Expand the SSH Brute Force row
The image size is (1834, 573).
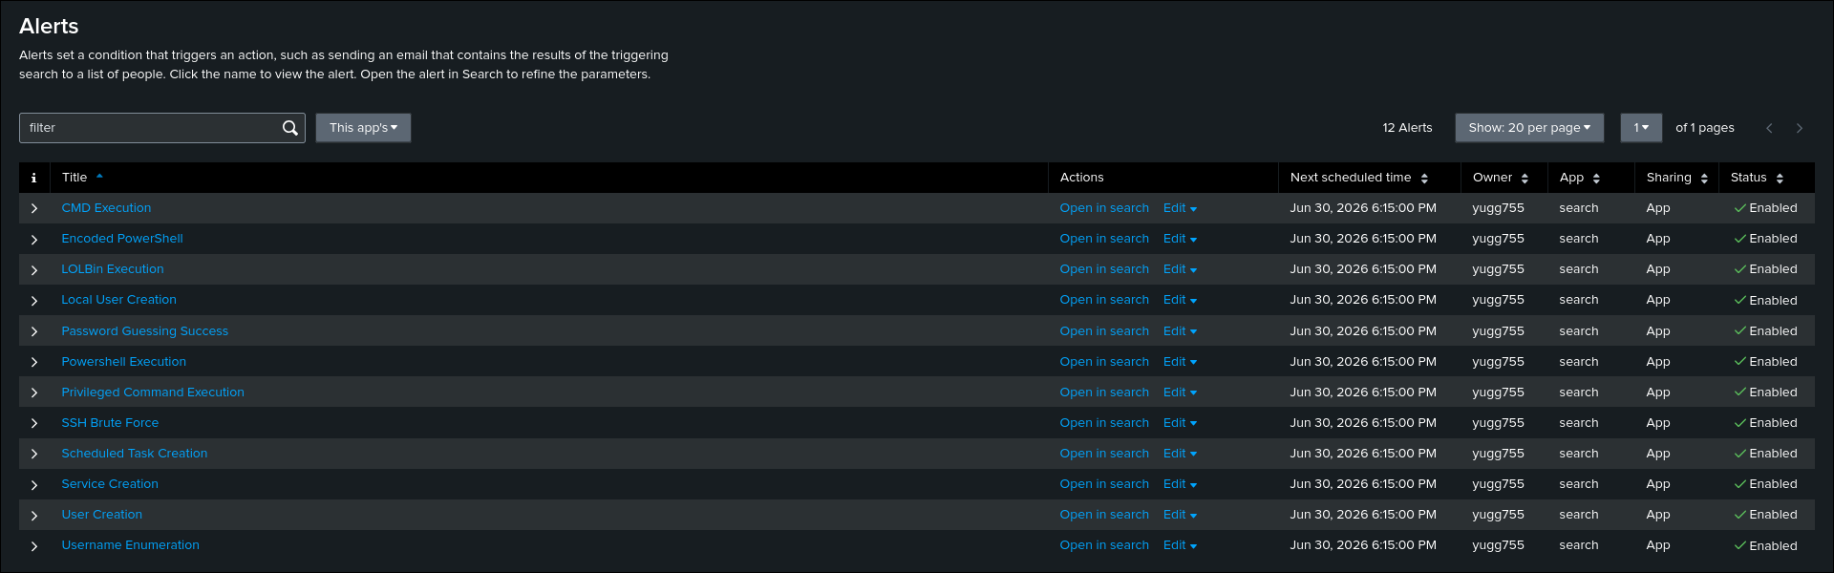34,423
